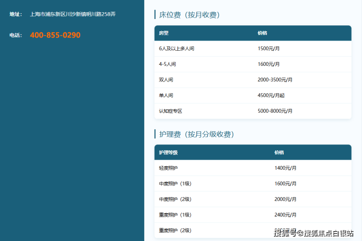Click the 房型 column header
Screen dimensions: 362x241
[x=164, y=33]
